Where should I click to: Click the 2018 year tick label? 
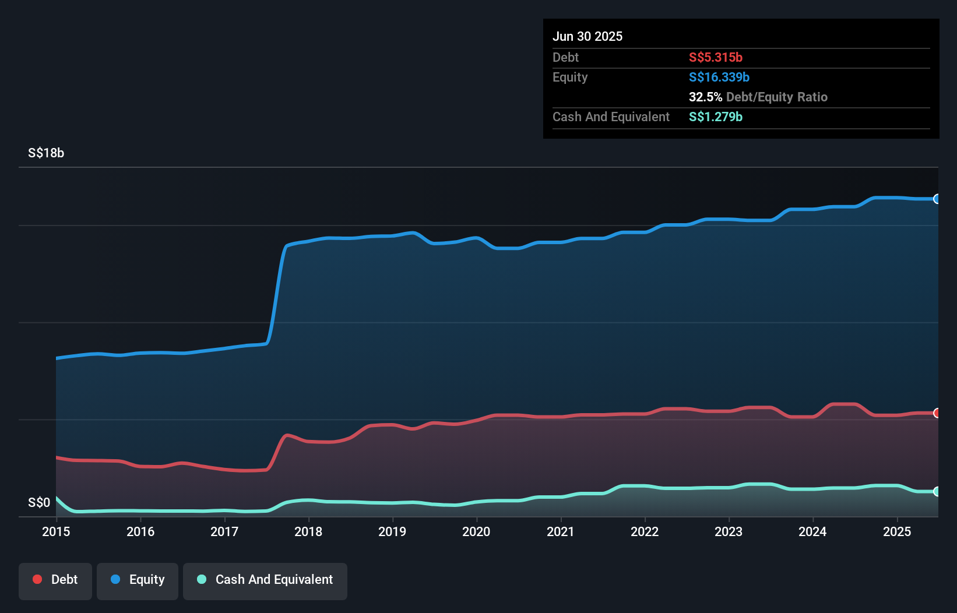[308, 532]
